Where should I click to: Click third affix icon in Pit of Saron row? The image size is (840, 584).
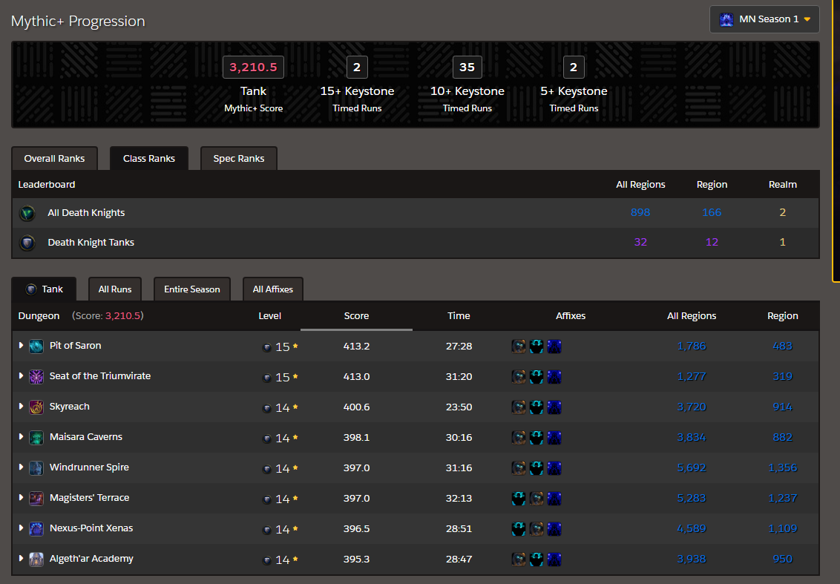click(554, 346)
